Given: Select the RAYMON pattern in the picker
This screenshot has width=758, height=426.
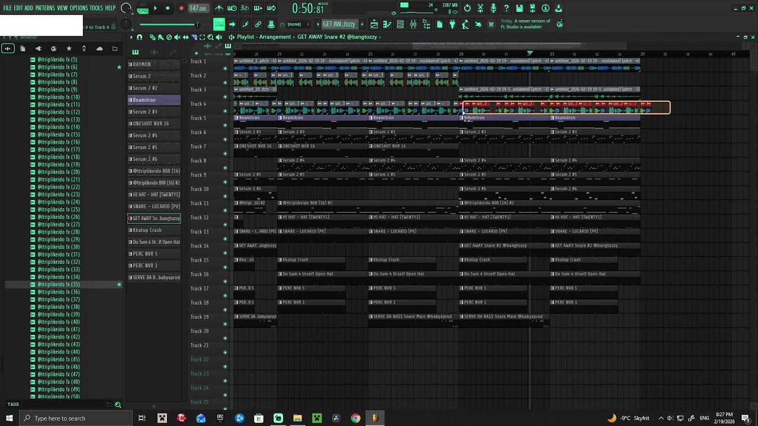Looking at the screenshot, I should [154, 64].
